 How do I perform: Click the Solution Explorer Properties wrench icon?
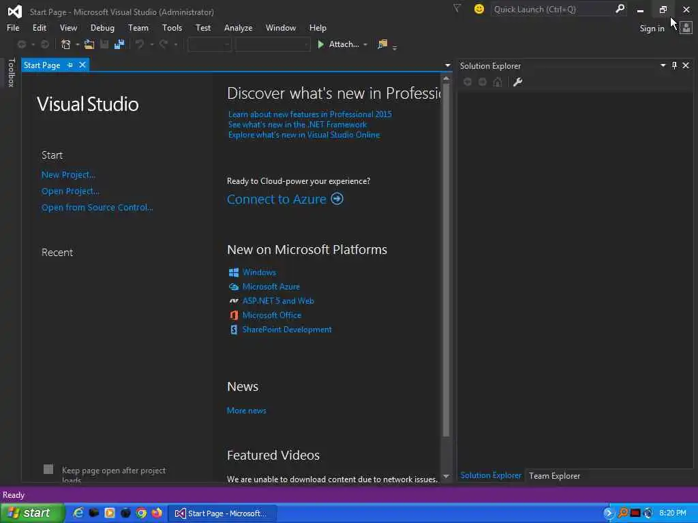(x=517, y=82)
